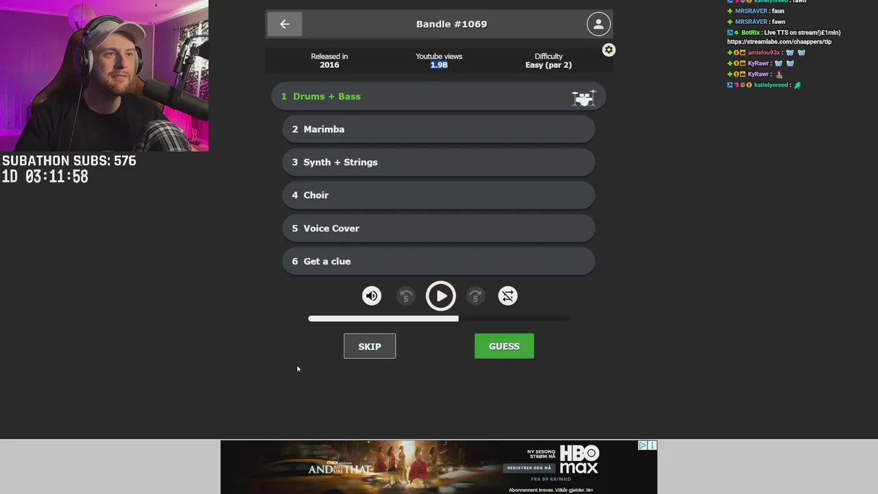The height and width of the screenshot is (494, 878).
Task: Seek within the audio progress bar
Action: 439,318
